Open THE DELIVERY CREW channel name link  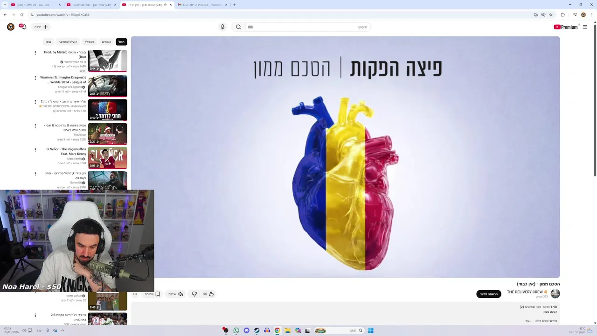(527, 292)
